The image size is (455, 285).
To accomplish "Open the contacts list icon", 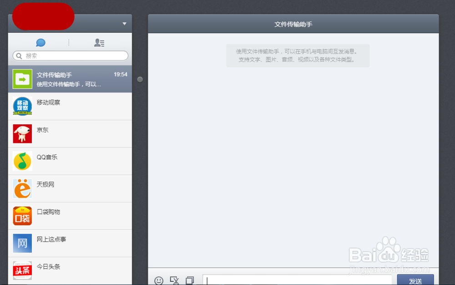I will pos(99,42).
